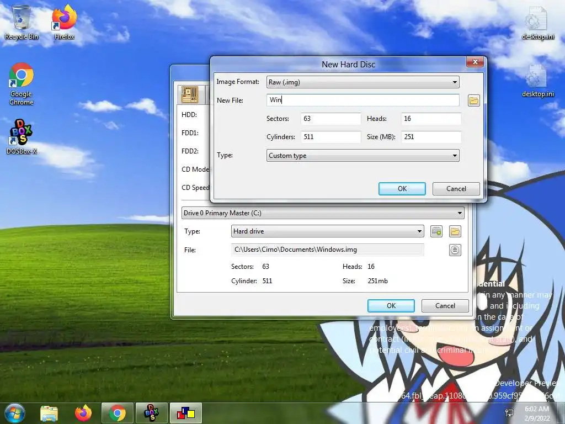
Task: Open the Drive 0 Primary Master dropdown
Action: (323, 213)
